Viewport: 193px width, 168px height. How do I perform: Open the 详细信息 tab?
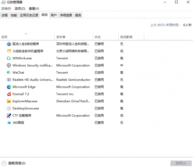66,15
